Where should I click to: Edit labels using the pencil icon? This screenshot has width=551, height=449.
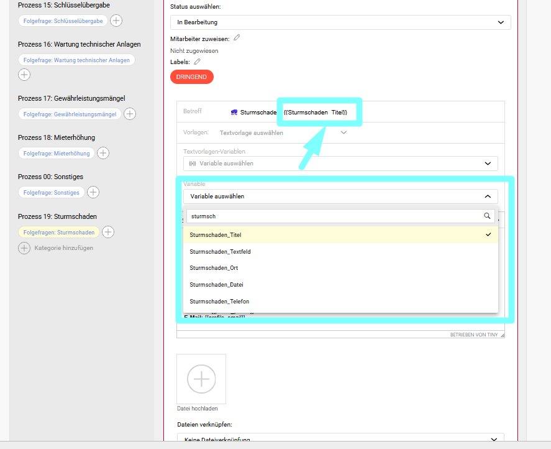[197, 62]
